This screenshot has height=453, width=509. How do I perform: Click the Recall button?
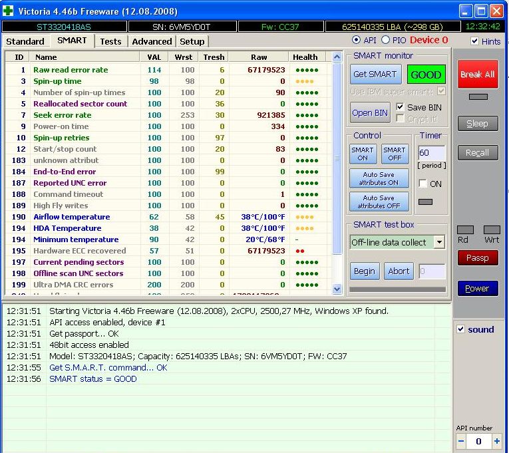point(478,152)
